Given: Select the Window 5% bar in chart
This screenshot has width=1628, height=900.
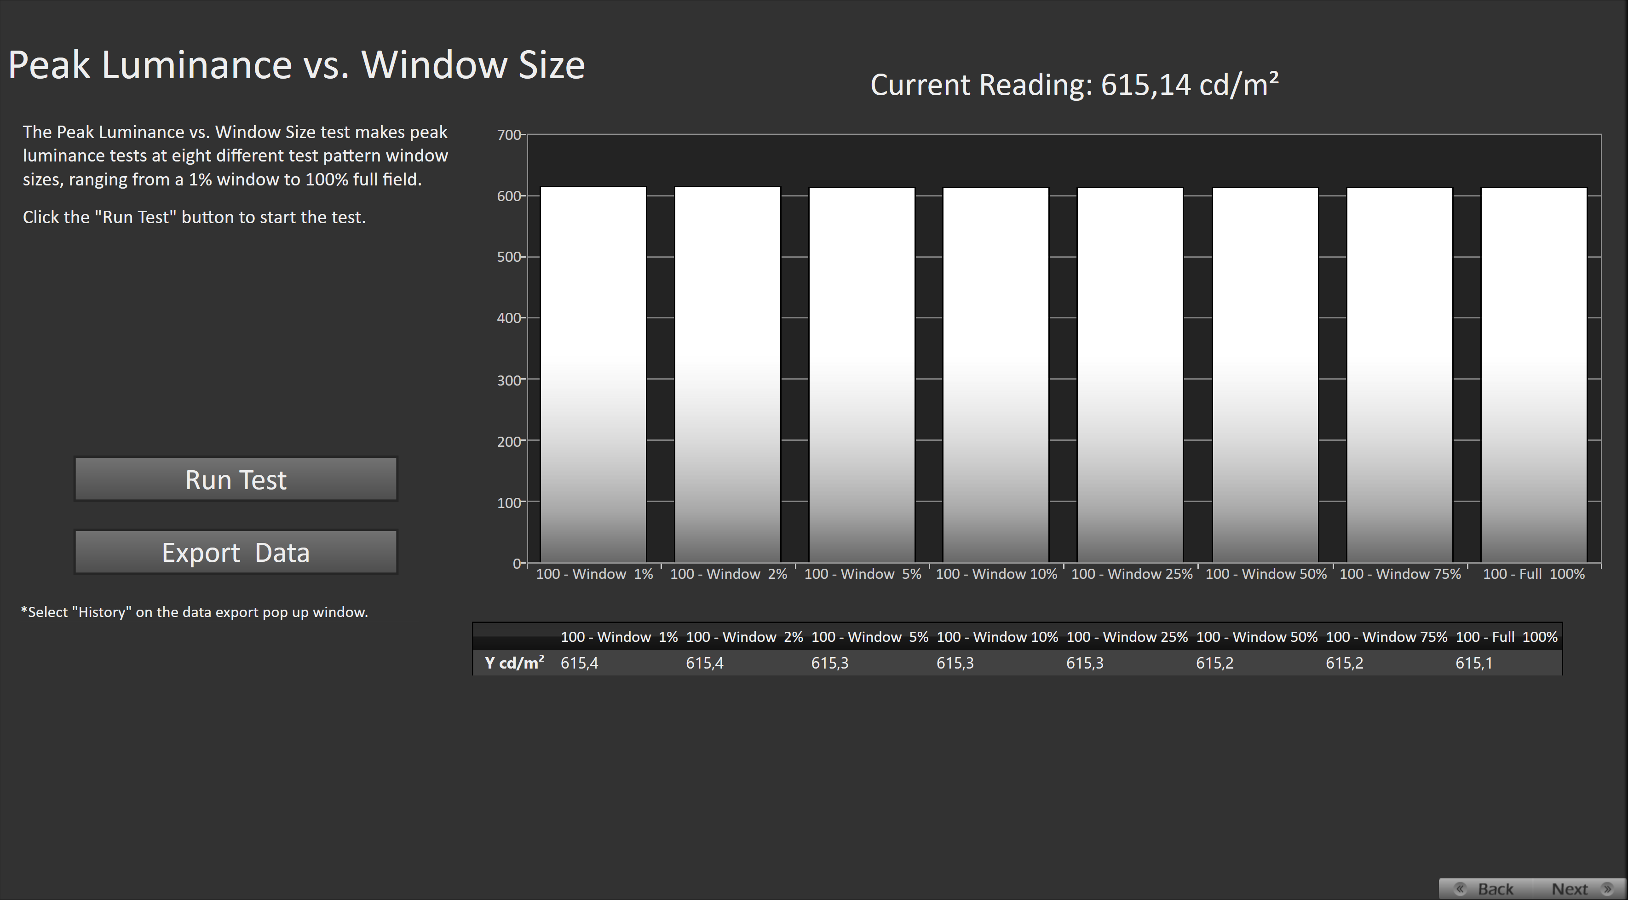Looking at the screenshot, I should coord(862,375).
